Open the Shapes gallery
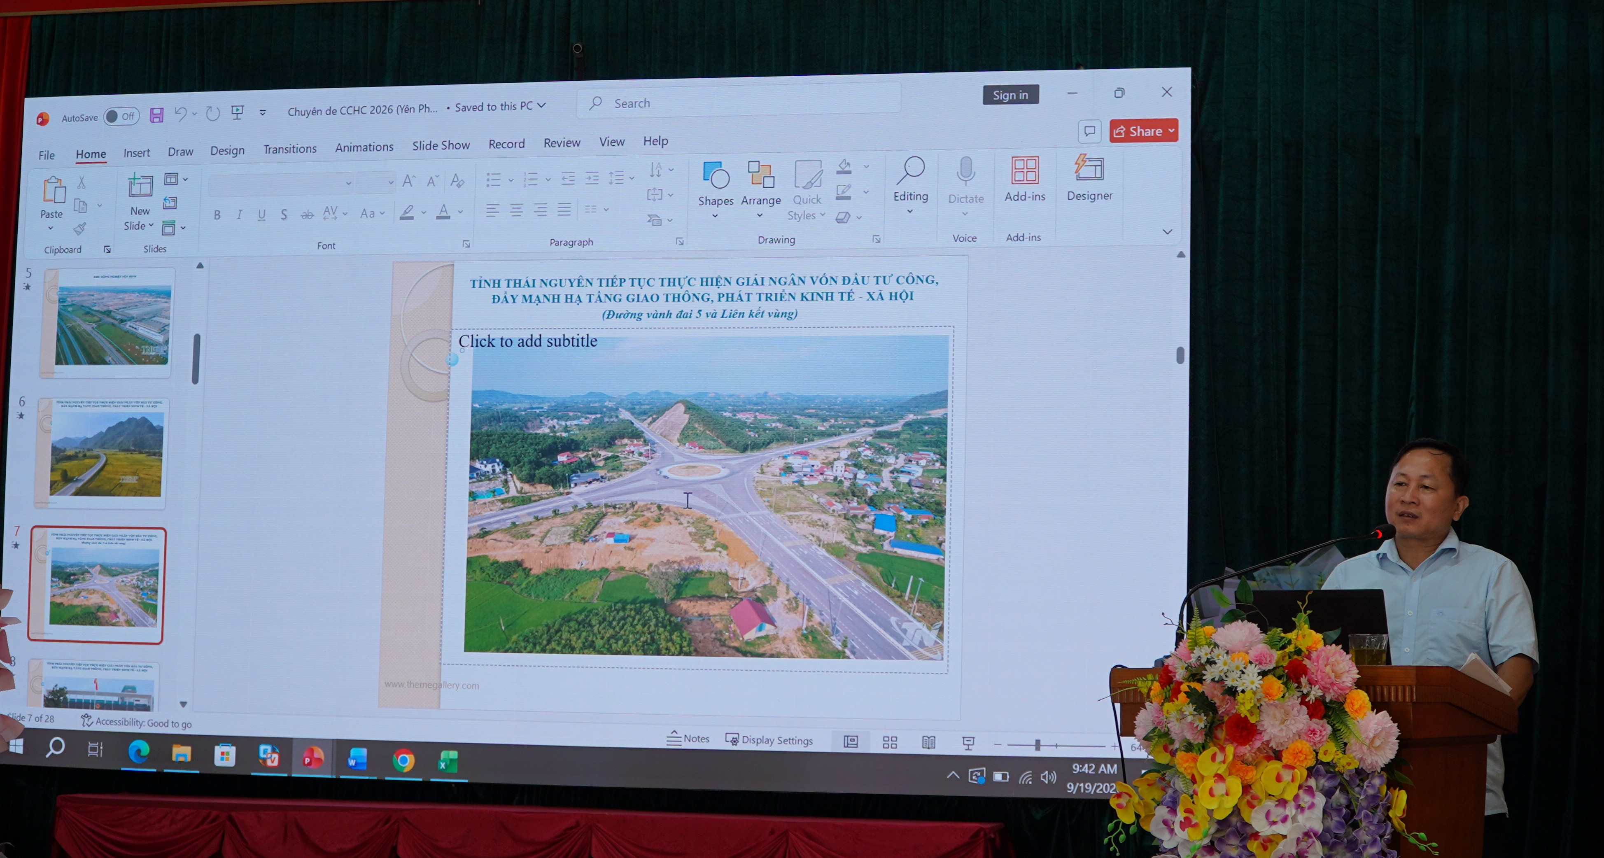The width and height of the screenshot is (1604, 858). (x=716, y=189)
